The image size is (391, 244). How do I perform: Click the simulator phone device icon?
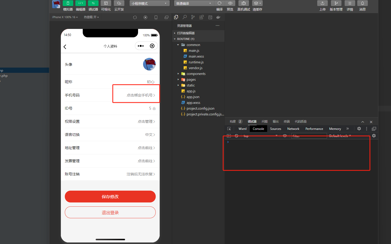click(x=156, y=17)
